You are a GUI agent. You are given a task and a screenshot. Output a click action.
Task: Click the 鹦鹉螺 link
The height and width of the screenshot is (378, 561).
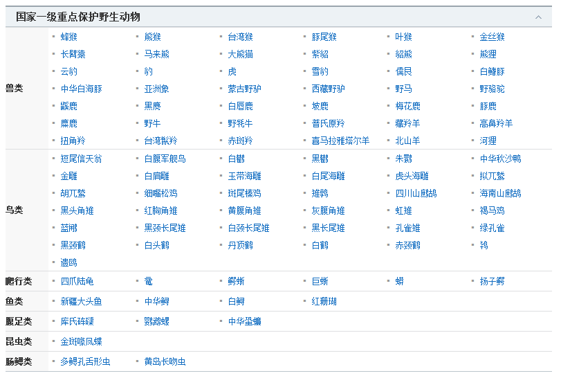click(x=157, y=321)
